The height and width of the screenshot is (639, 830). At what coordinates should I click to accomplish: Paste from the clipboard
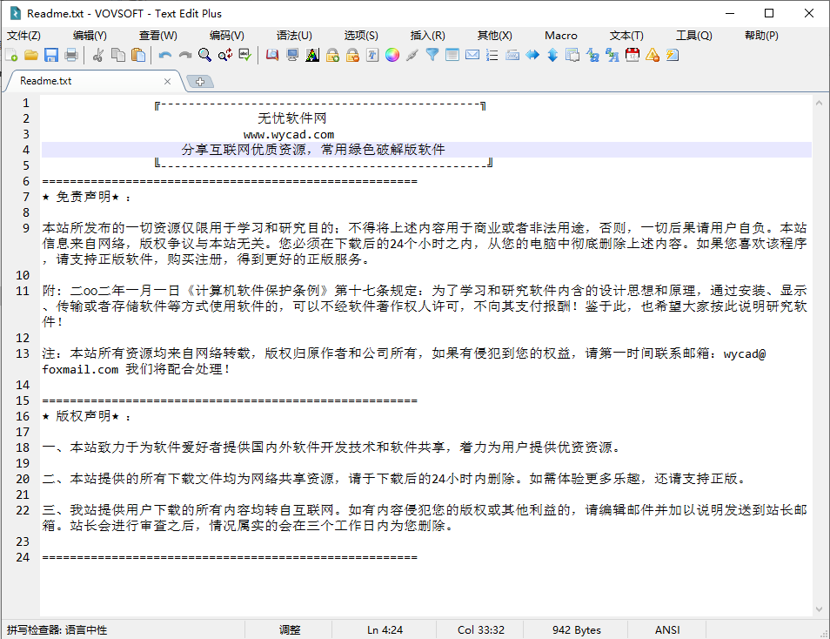pyautogui.click(x=137, y=54)
